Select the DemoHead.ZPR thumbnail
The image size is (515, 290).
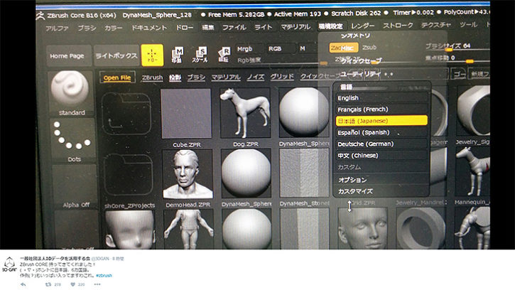[188, 174]
